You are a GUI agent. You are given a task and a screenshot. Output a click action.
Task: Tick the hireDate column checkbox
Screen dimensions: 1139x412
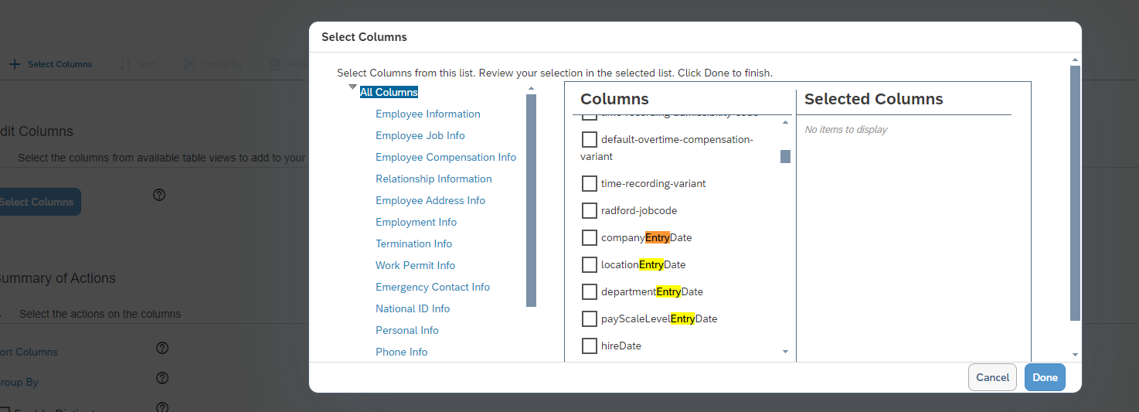click(x=590, y=346)
